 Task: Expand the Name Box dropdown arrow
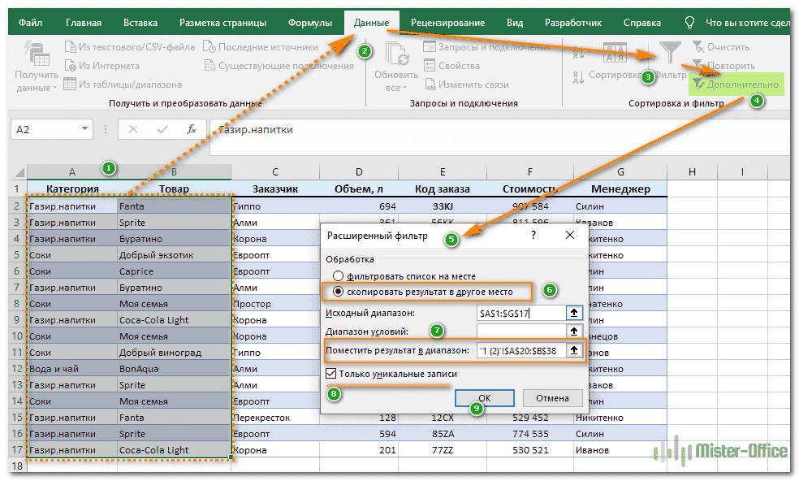[84, 129]
